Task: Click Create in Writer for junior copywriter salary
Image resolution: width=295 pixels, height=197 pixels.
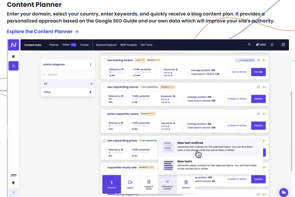Action: click(237, 125)
